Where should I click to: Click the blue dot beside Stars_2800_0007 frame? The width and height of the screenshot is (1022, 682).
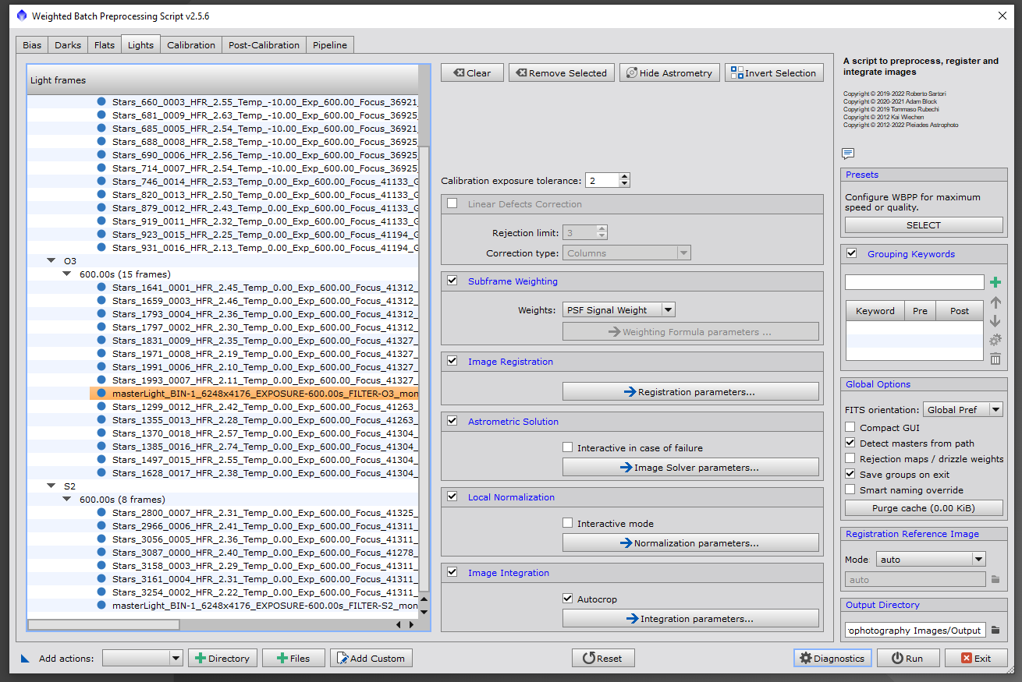101,513
